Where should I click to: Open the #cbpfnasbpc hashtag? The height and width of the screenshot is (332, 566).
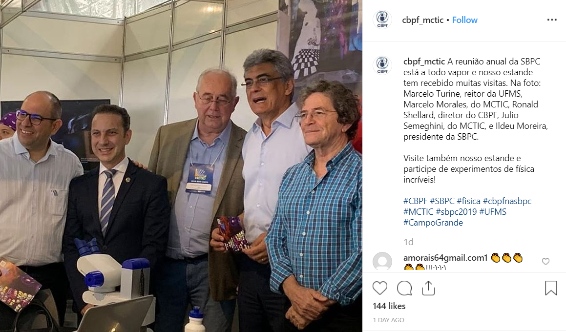(x=507, y=201)
